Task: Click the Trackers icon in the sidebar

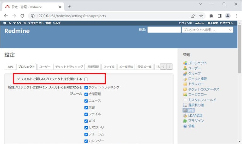Action: (x=185, y=84)
